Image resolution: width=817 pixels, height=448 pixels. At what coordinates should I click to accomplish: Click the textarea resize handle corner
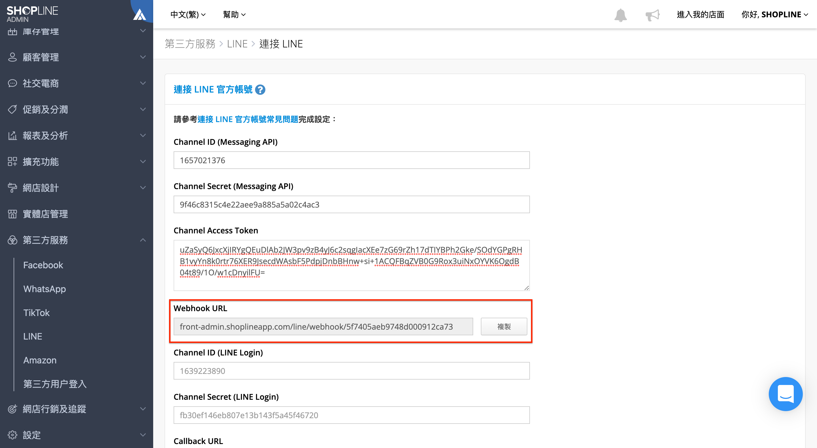pyautogui.click(x=527, y=288)
